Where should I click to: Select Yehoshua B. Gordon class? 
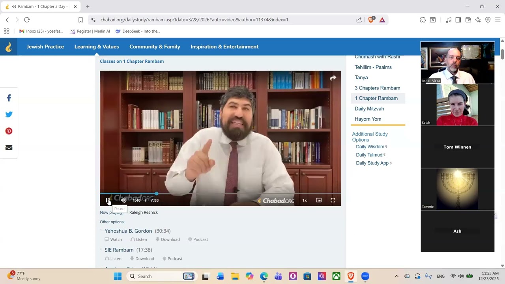(x=128, y=231)
